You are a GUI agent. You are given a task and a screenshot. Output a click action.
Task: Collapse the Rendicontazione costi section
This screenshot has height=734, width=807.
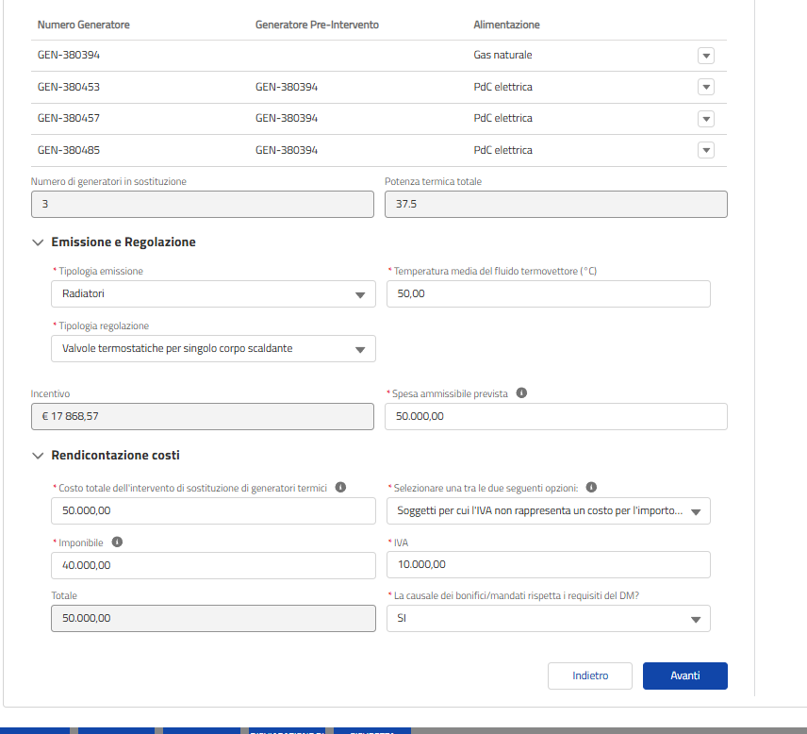38,456
